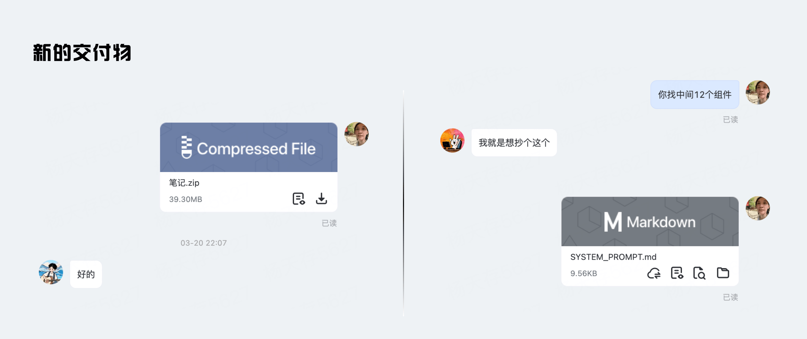Click the document preview eye icon for 笔记.zip

click(x=299, y=199)
